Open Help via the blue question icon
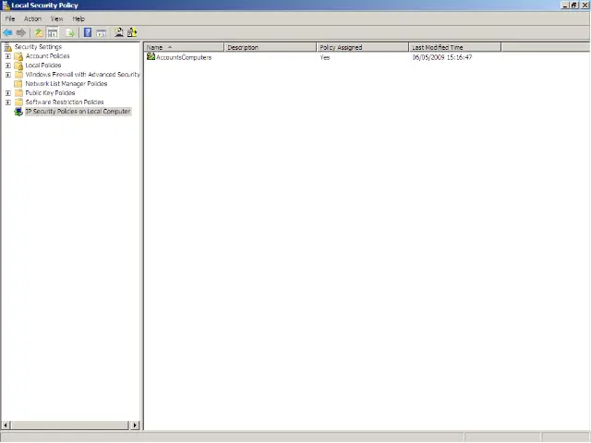 (88, 33)
